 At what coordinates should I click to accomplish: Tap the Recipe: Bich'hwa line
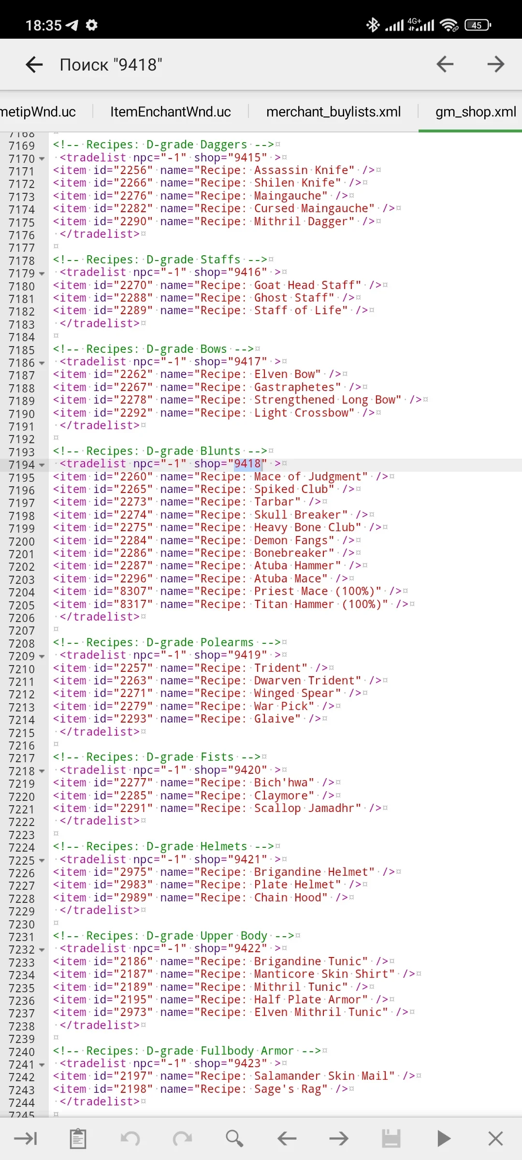click(197, 783)
